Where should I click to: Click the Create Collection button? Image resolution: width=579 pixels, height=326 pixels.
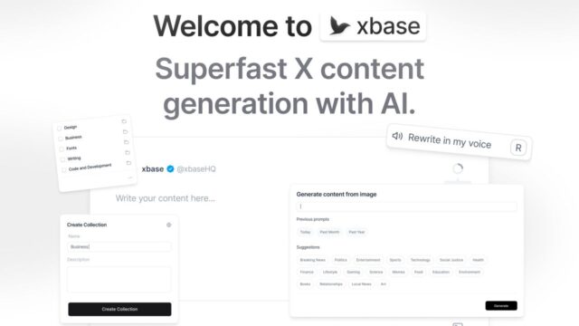pos(119,309)
